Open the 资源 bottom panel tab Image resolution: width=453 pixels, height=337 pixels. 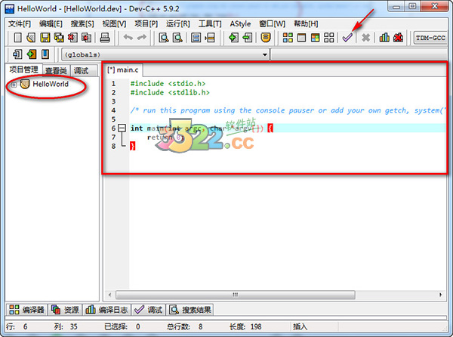(x=65, y=310)
